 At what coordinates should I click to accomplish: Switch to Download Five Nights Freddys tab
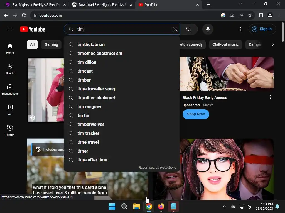tap(102, 5)
